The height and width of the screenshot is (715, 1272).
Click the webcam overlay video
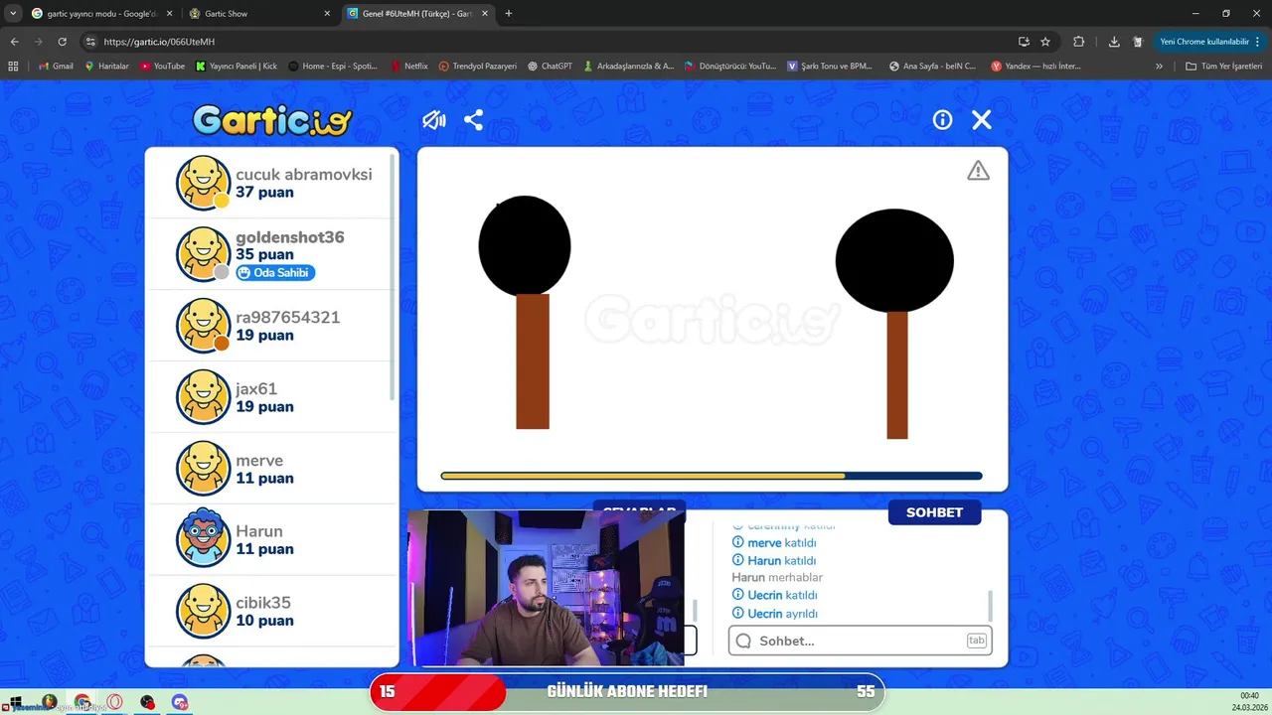[546, 588]
